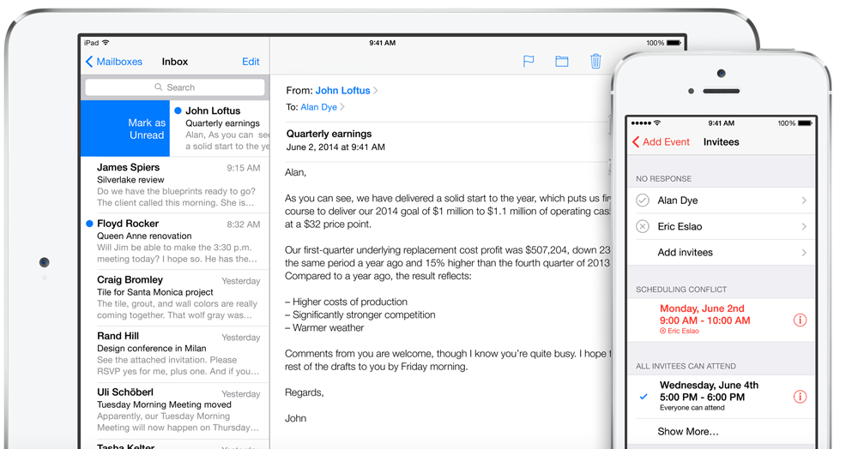This screenshot has height=449, width=846.
Task: Click the Search field in Inbox
Action: (x=175, y=87)
